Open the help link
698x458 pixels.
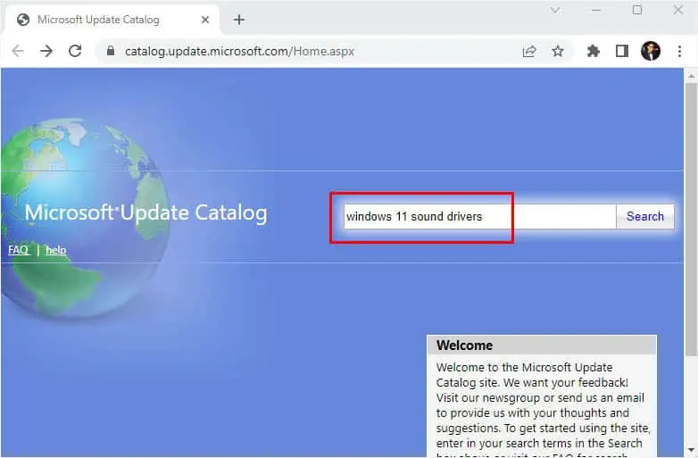(x=56, y=250)
